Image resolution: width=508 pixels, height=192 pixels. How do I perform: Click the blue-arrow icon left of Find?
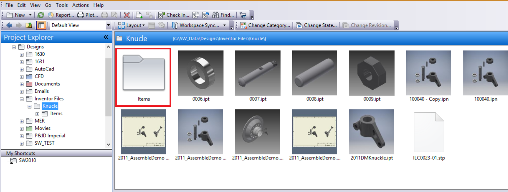[x=206, y=15]
